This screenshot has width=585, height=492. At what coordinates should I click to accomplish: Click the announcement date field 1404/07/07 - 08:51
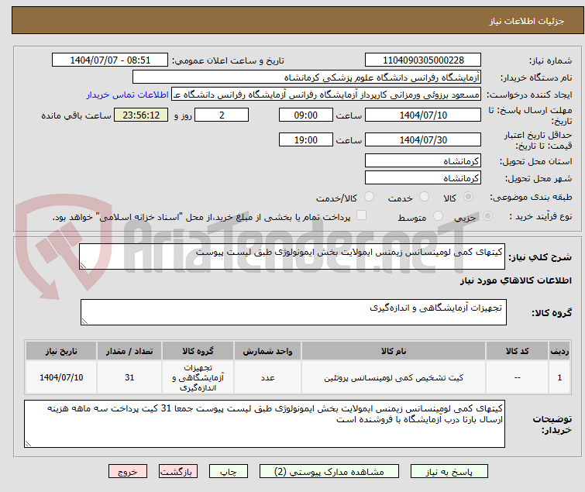pos(110,60)
